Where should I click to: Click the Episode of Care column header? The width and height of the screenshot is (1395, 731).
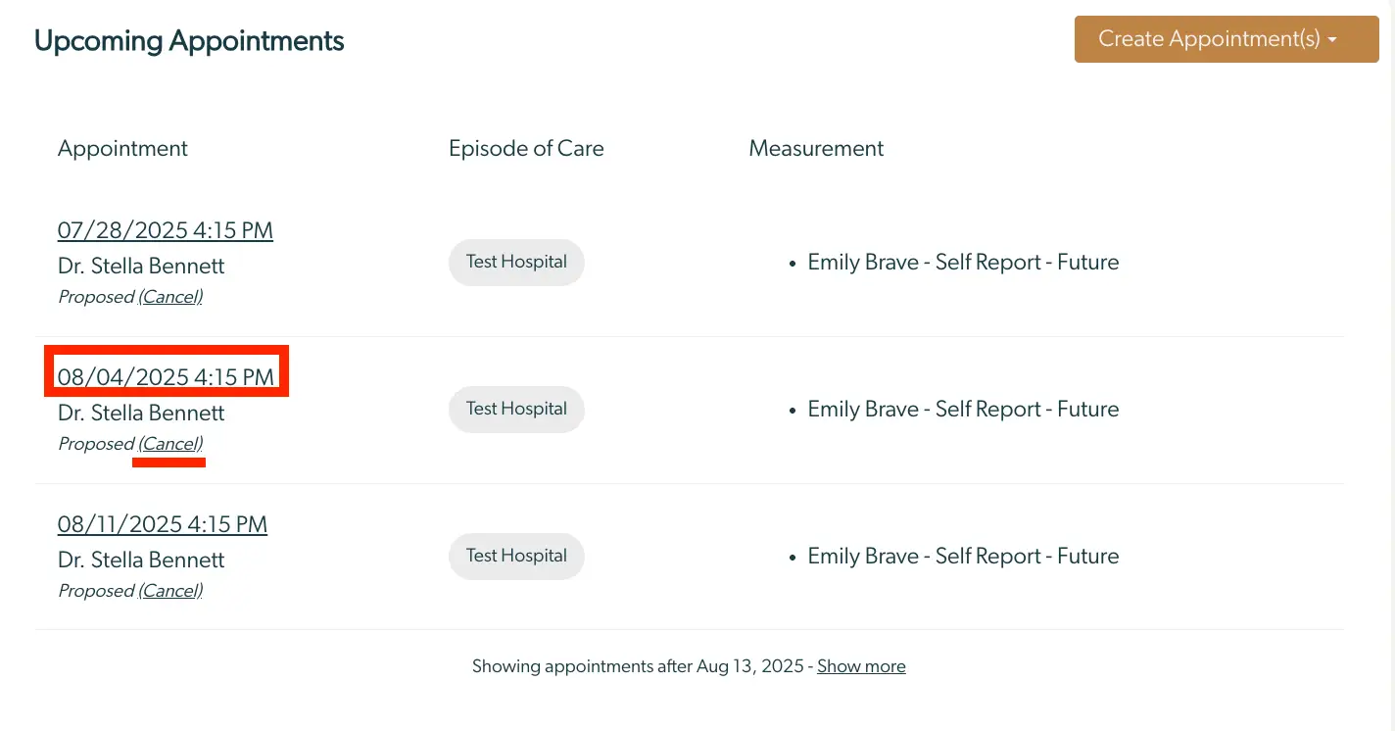526,148
